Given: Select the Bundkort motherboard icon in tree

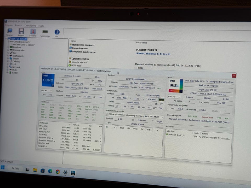Looking at the screenshot, I should [11, 47].
